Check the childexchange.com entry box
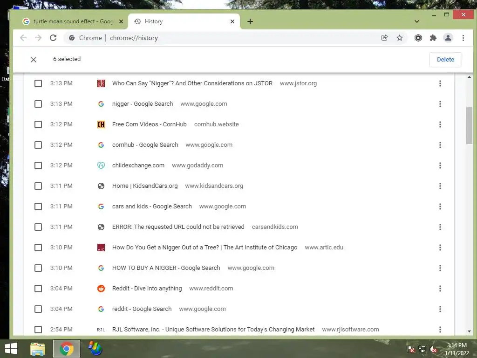Viewport: 477px width, 358px height. [x=38, y=165]
